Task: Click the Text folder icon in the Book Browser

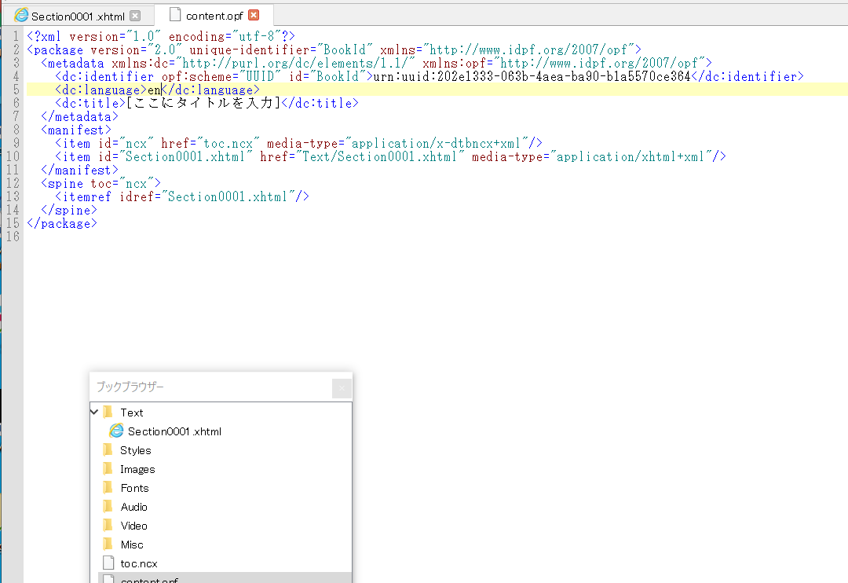Action: [x=108, y=412]
